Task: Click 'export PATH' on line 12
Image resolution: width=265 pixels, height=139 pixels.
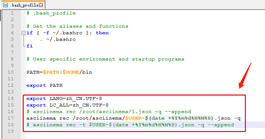Action: (x=44, y=85)
